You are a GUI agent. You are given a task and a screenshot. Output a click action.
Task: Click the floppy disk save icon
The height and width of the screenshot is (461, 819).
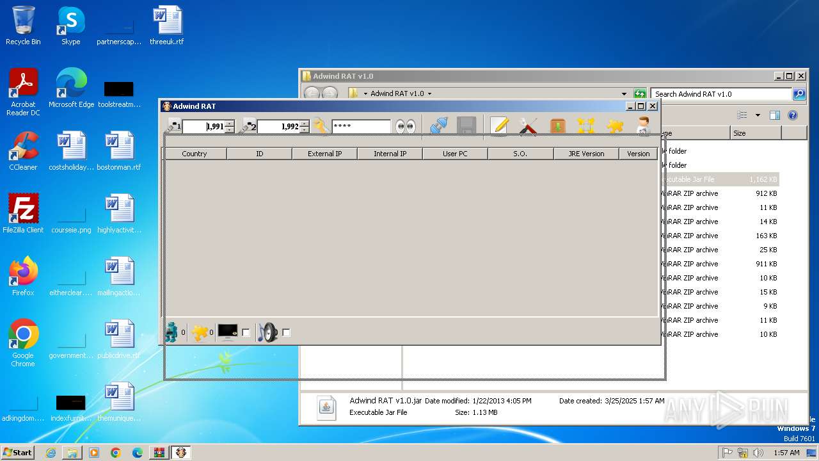tap(466, 125)
